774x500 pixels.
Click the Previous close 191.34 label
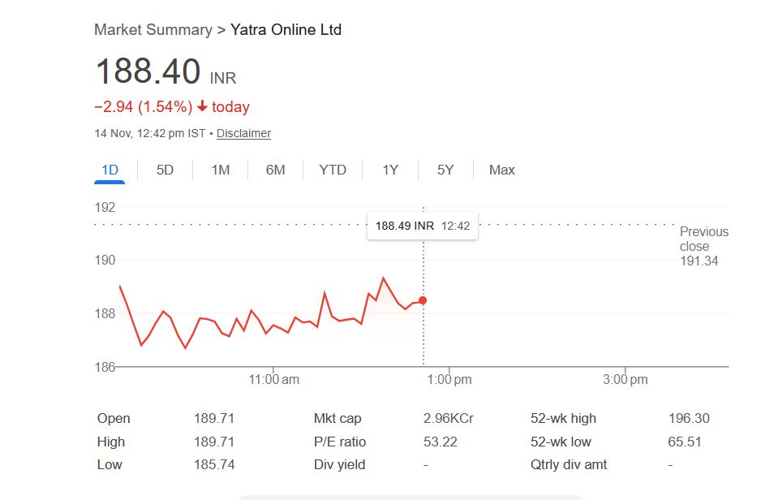click(x=703, y=246)
